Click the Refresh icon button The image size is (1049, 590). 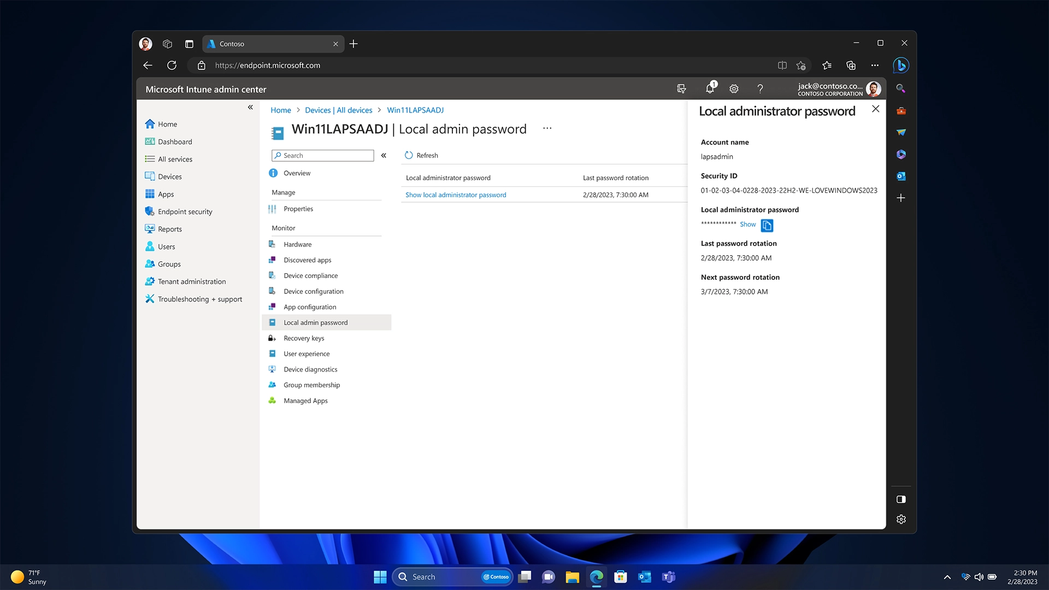coord(409,155)
